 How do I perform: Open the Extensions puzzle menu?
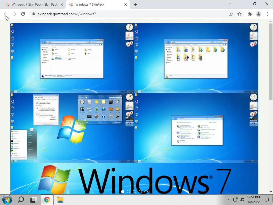coord(250,14)
